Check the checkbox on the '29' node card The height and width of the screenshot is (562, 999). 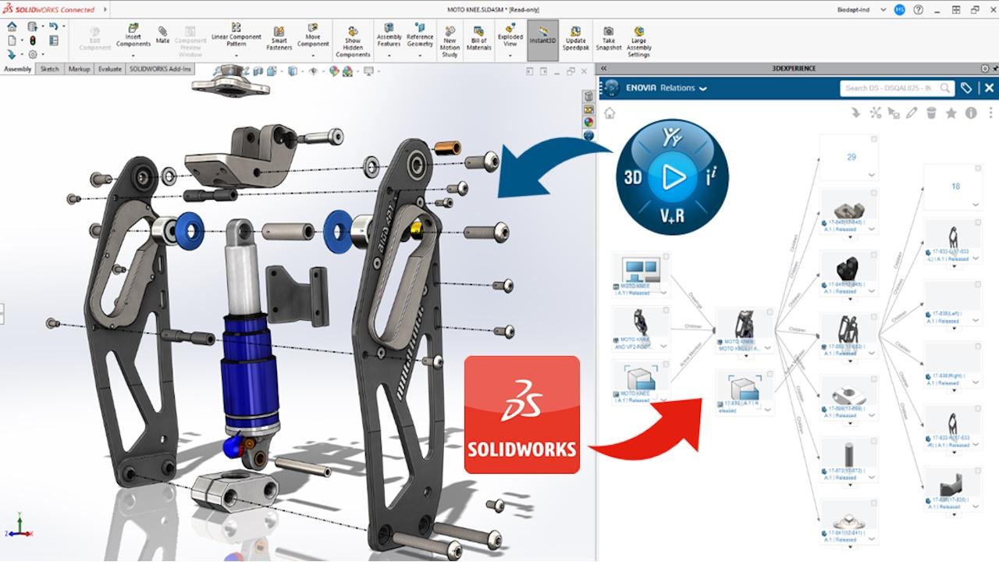[873, 140]
